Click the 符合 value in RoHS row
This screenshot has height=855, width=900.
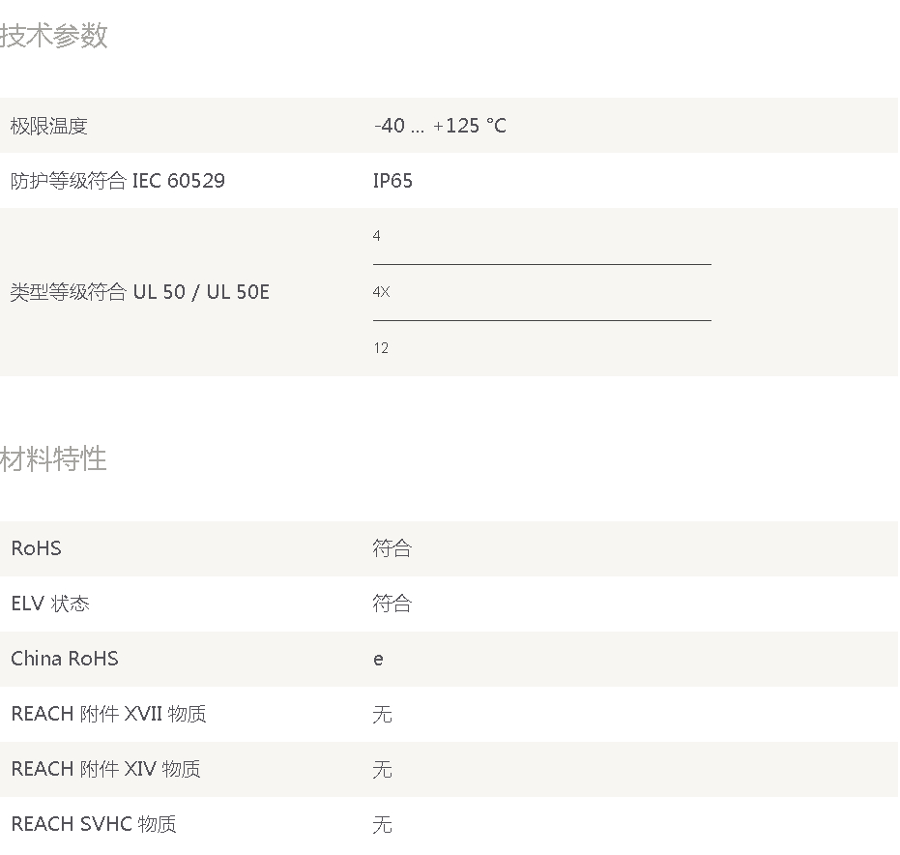click(392, 548)
